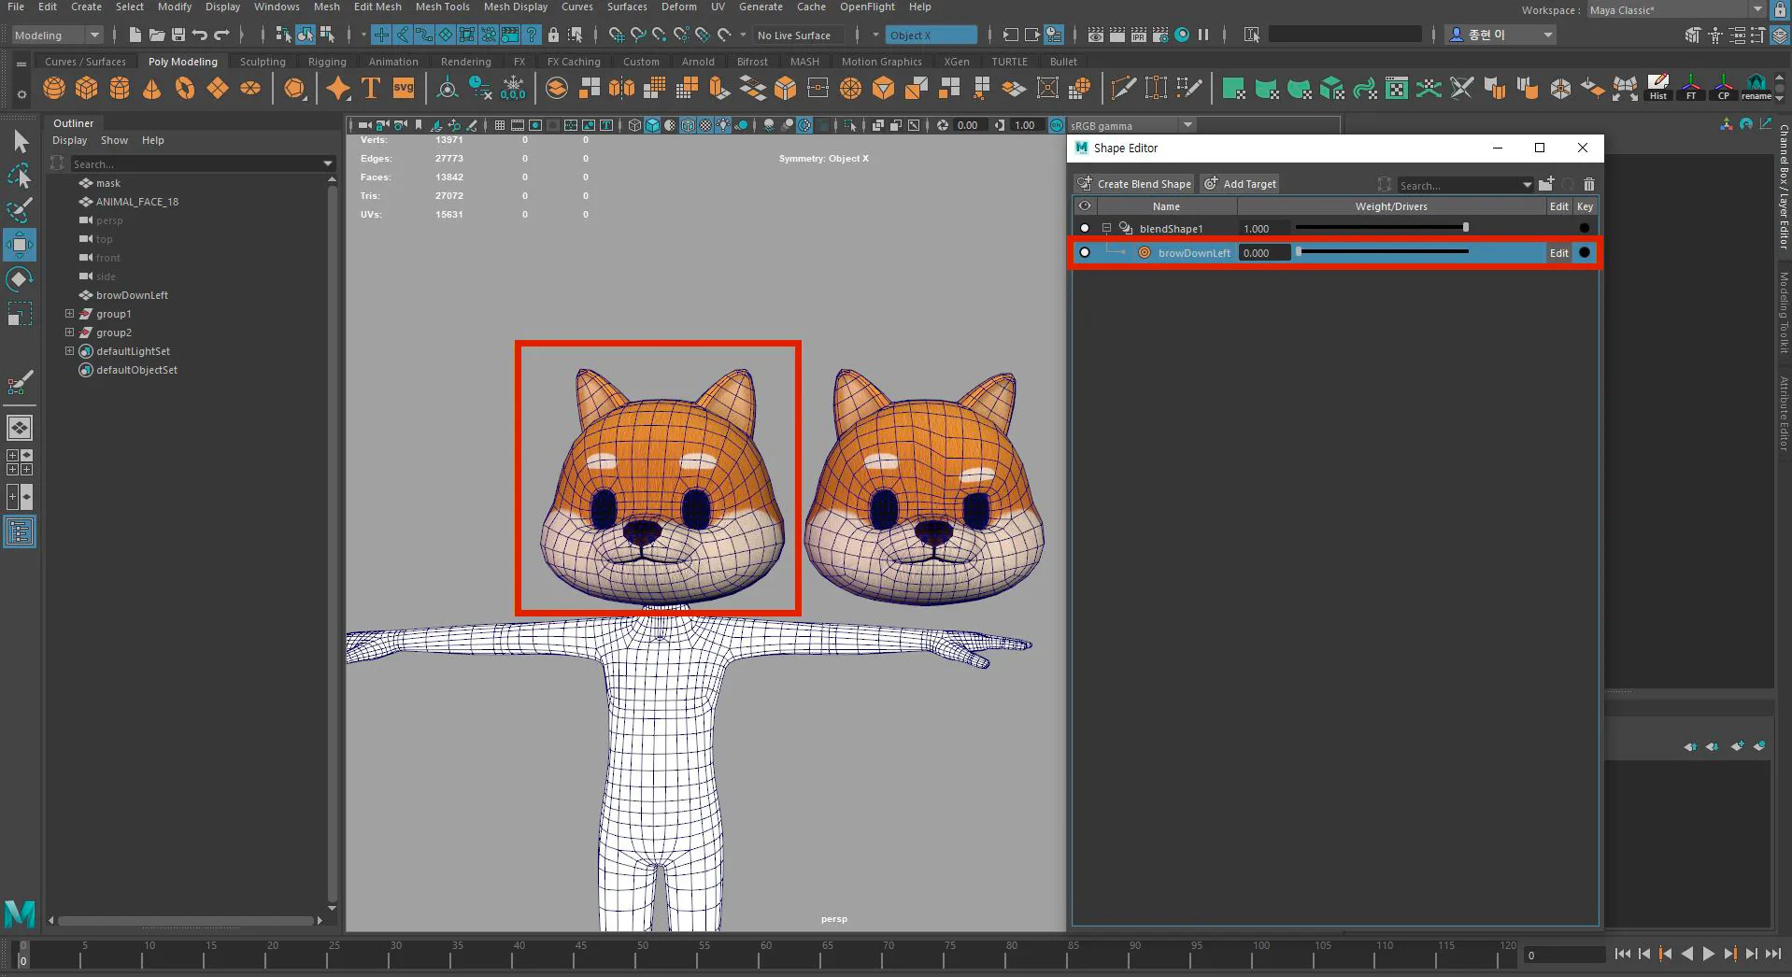Open the Outliner Show menu
This screenshot has height=977, width=1792.
coord(114,140)
